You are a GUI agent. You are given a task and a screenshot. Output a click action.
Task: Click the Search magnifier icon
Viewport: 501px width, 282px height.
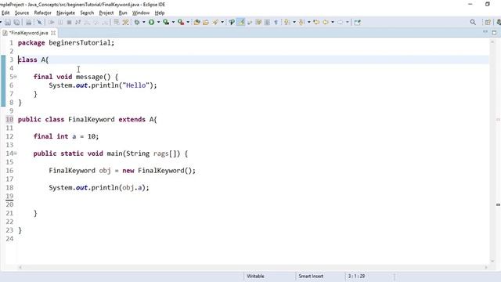coord(473,22)
